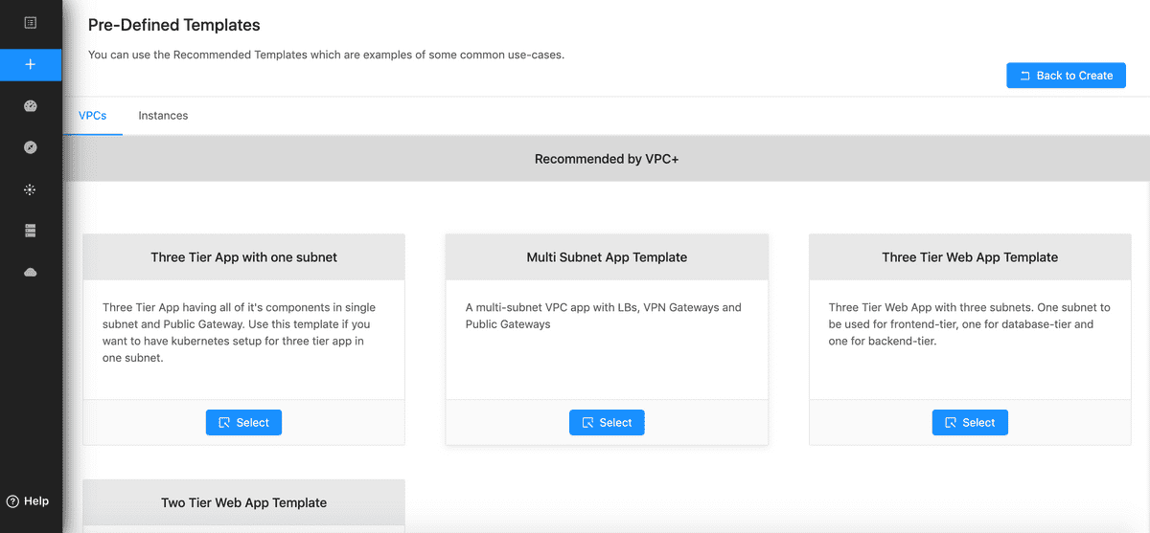1150x533 pixels.
Task: Open the list view sidebar icon
Action: point(31,22)
